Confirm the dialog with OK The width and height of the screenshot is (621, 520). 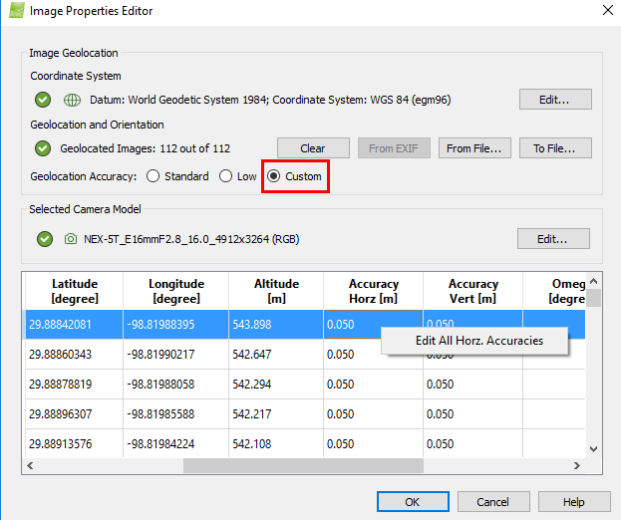[413, 502]
